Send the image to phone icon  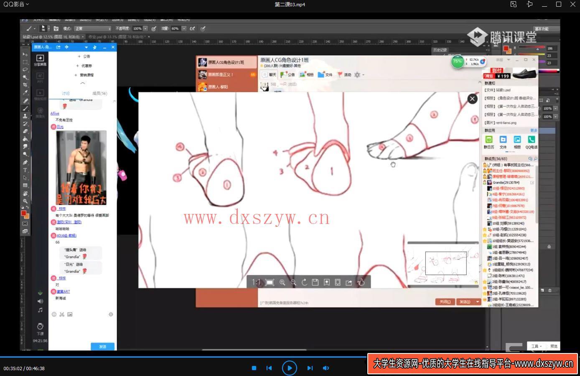pyautogui.click(x=338, y=282)
